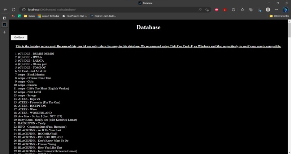291x154 pixels.
Task: Select list entry aespa - Dreams Come True
Action: pos(35,78)
